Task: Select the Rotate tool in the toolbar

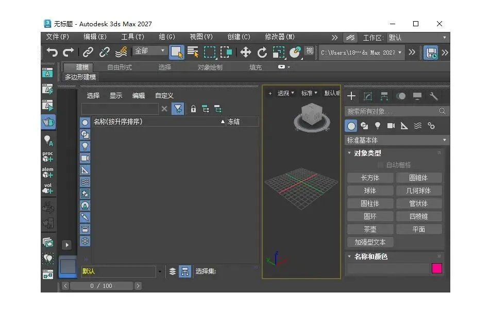Action: point(262,52)
